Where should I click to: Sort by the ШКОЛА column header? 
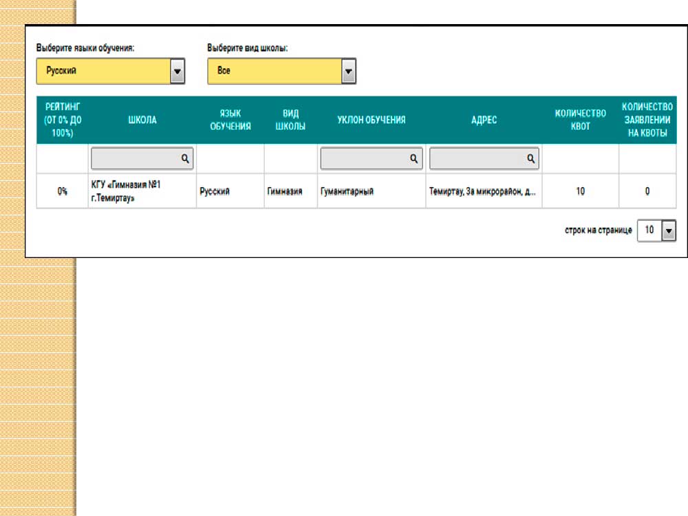pos(142,120)
